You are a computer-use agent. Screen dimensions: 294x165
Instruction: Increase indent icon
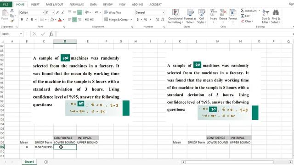92,19
